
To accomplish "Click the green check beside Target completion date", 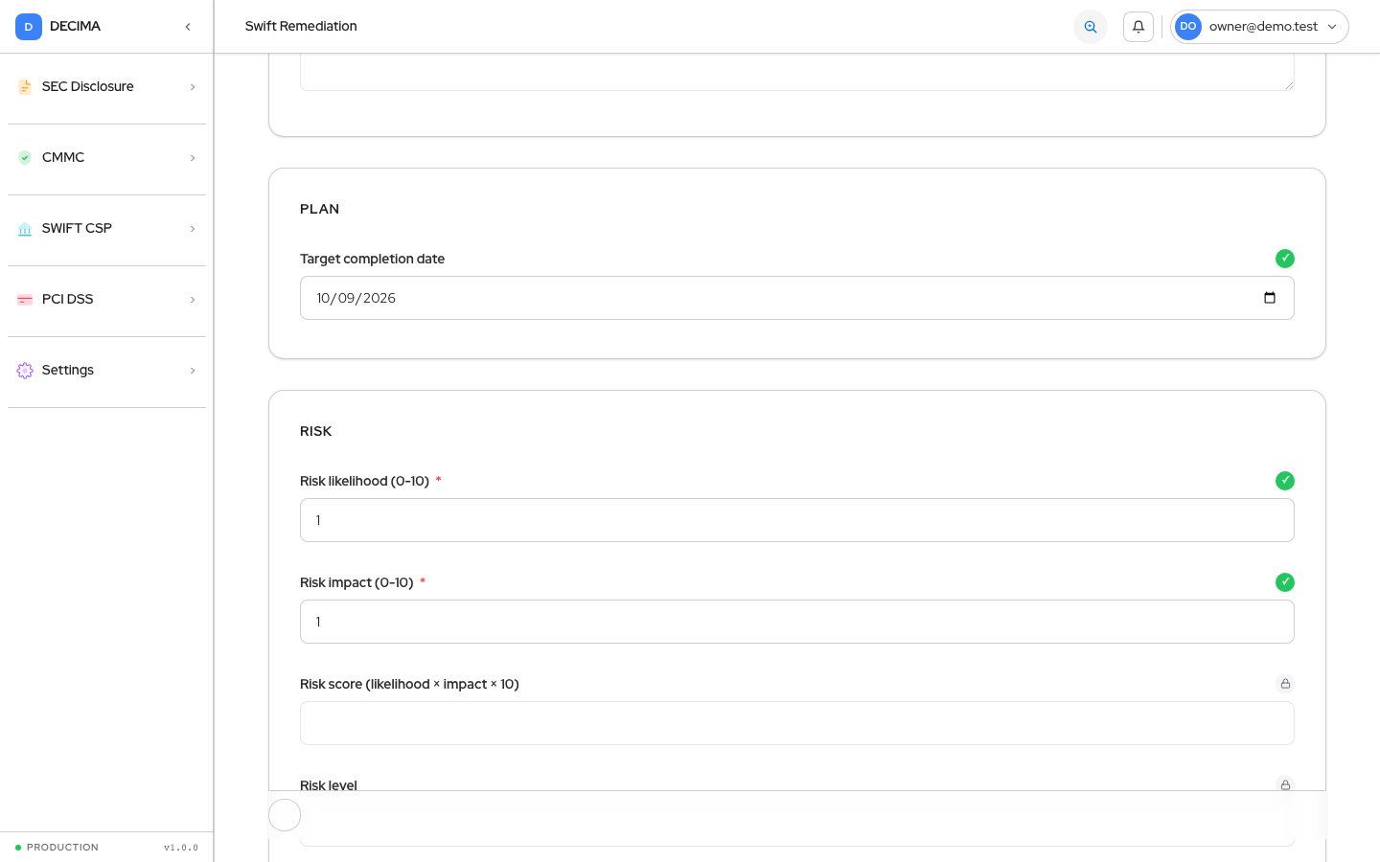I will (1285, 259).
